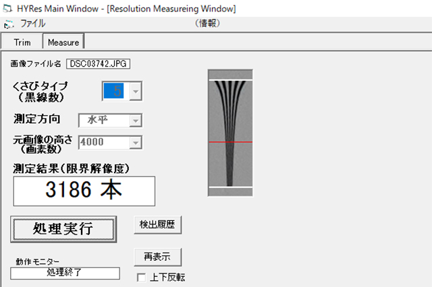Open 検出履歴 detection history
Viewport: 432px width, 287px height.
pos(158,224)
